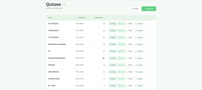Edit the 123 Quiz
The width and height of the screenshot is (202, 90).
[x=130, y=65]
